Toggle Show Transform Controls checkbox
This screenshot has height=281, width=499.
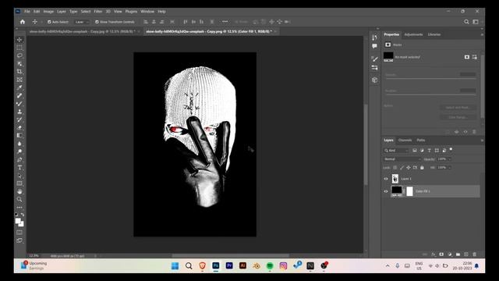click(x=97, y=22)
